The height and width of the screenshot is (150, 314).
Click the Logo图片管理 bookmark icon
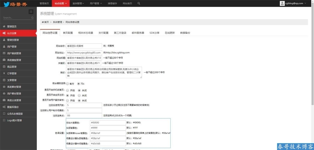pos(4,120)
